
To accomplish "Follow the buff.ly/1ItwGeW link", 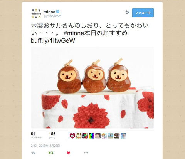I will [53, 41].
